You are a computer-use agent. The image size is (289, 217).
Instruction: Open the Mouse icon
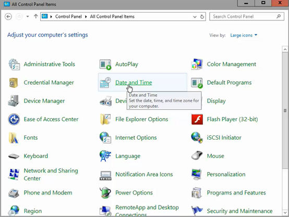click(x=197, y=155)
